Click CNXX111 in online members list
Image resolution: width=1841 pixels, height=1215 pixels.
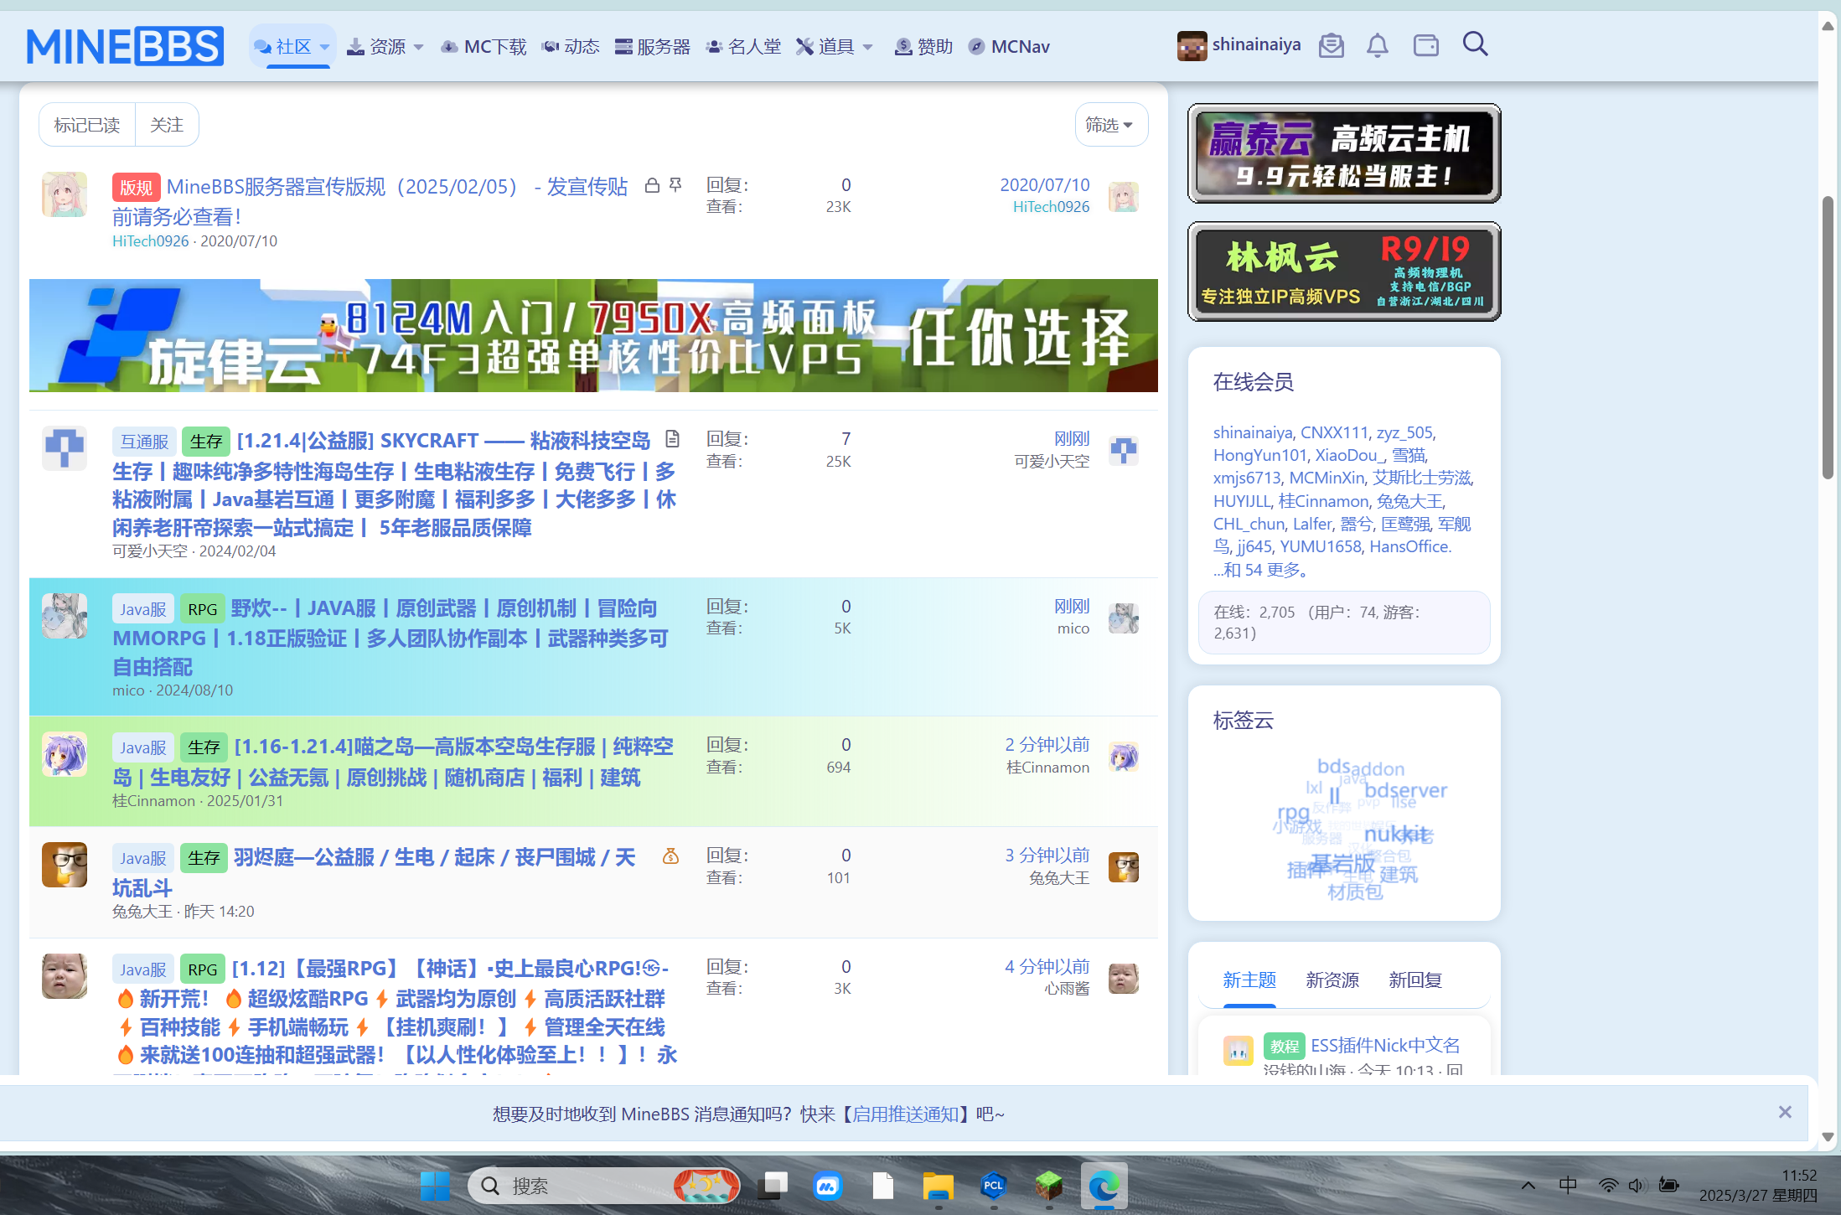coord(1334,432)
